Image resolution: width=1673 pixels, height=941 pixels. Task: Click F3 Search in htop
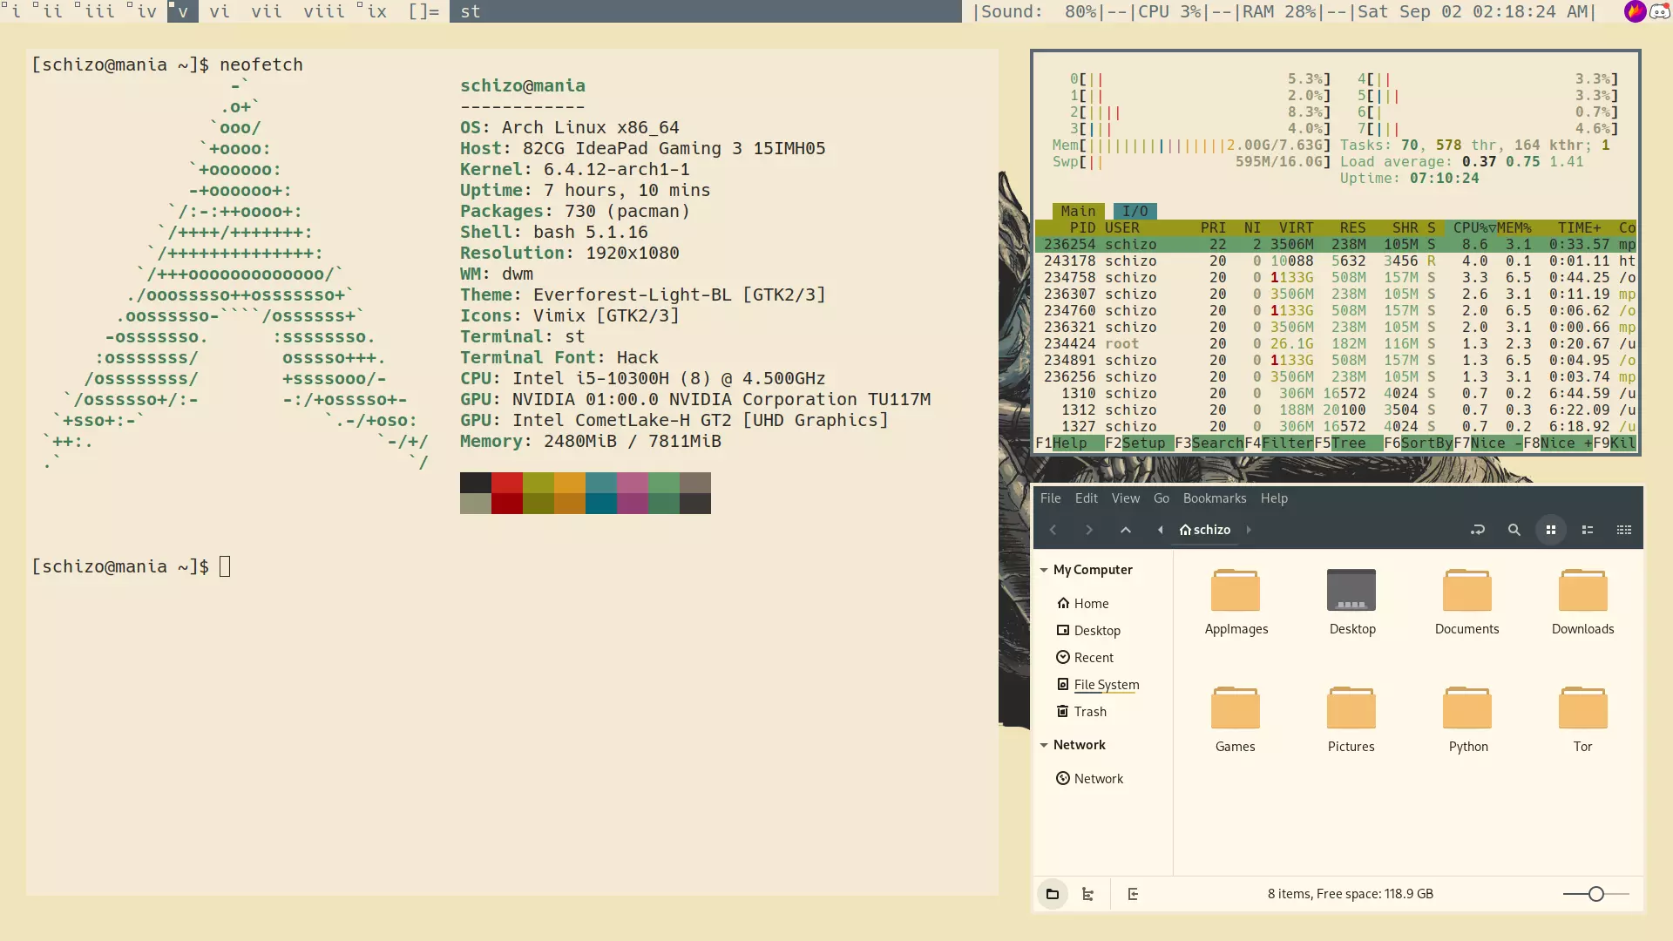coord(1209,443)
